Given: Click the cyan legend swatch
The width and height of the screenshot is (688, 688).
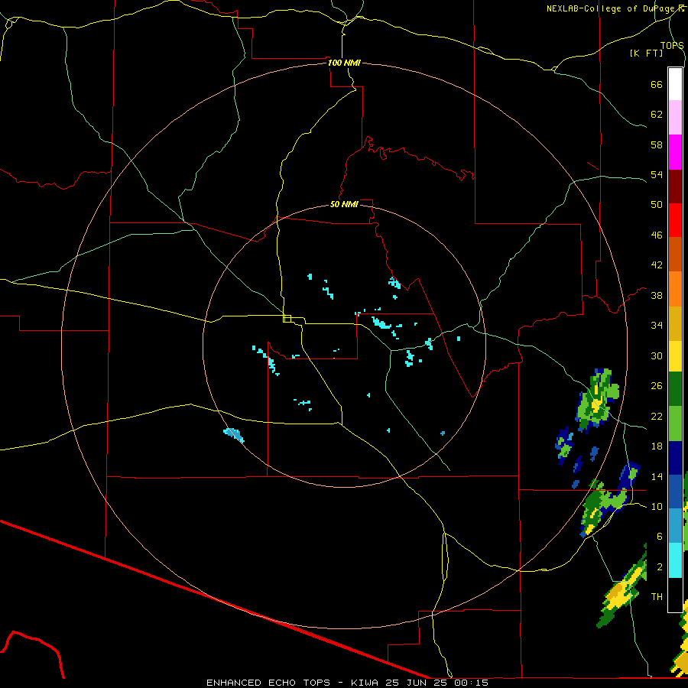Looking at the screenshot, I should click(x=675, y=561).
